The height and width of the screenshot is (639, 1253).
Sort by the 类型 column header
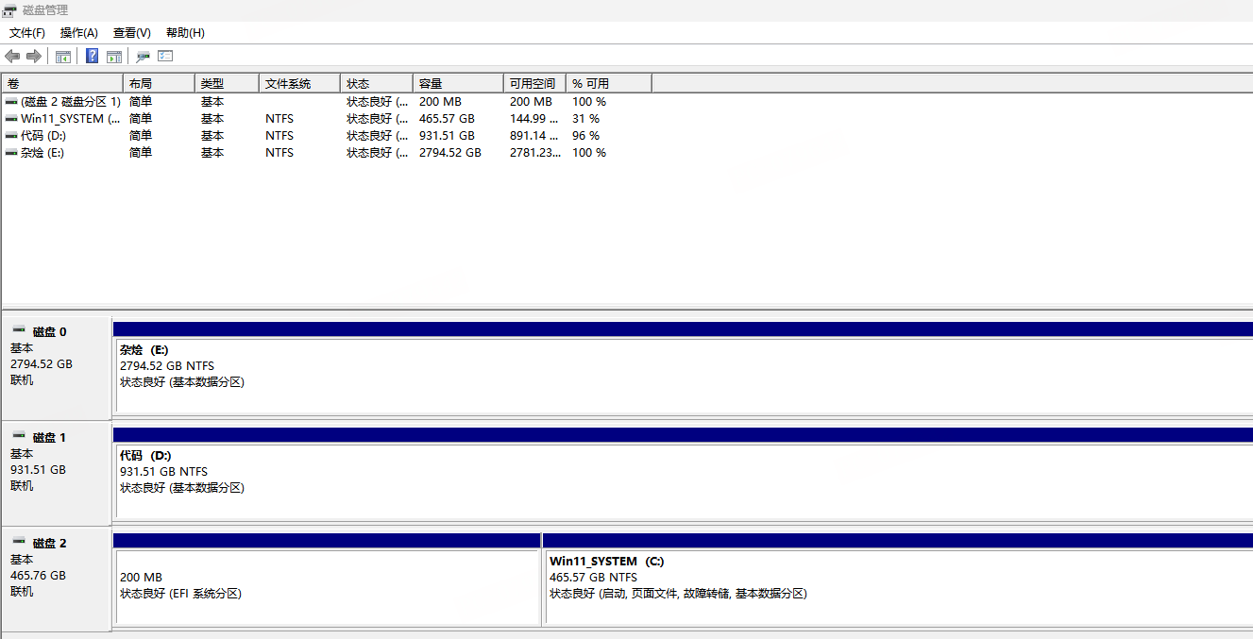[227, 83]
